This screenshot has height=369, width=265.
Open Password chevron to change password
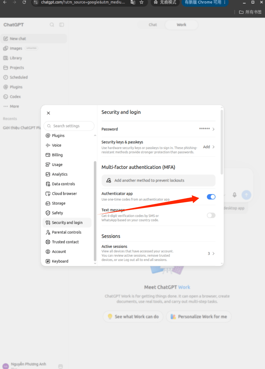click(213, 129)
